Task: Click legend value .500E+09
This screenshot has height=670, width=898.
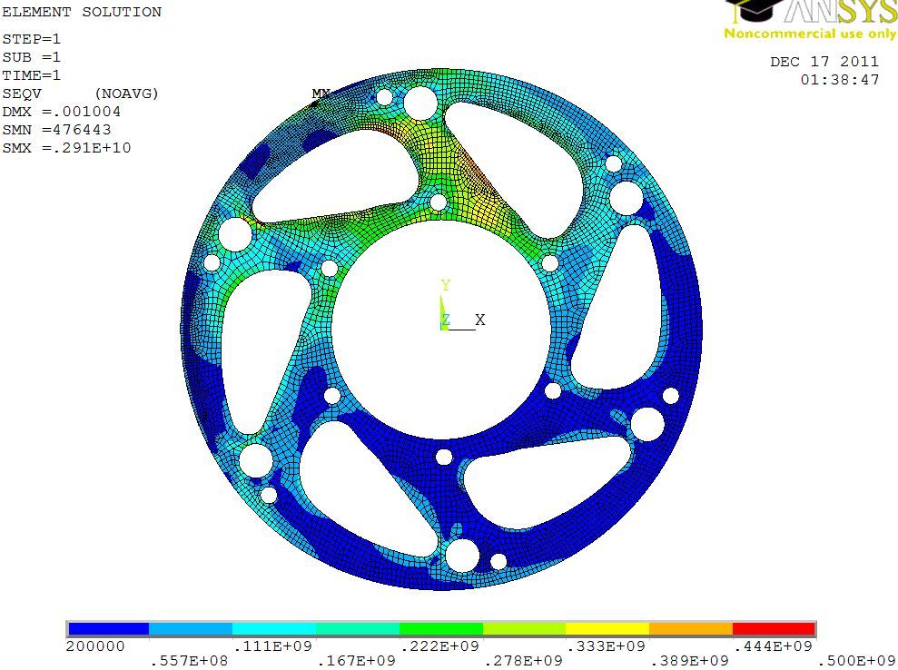Action: click(857, 661)
